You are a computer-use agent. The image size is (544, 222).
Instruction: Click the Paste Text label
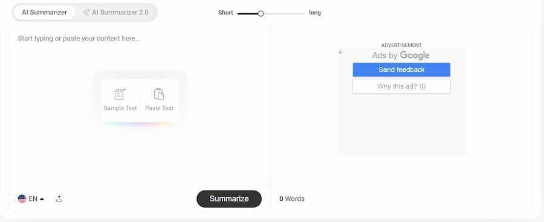point(159,108)
